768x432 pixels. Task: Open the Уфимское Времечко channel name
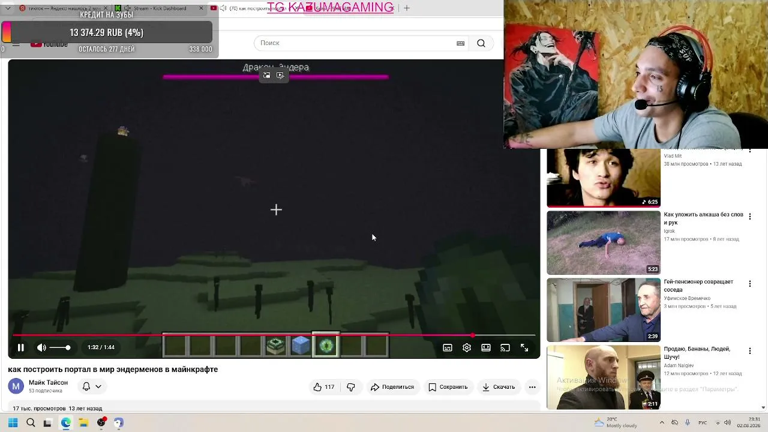(x=687, y=298)
